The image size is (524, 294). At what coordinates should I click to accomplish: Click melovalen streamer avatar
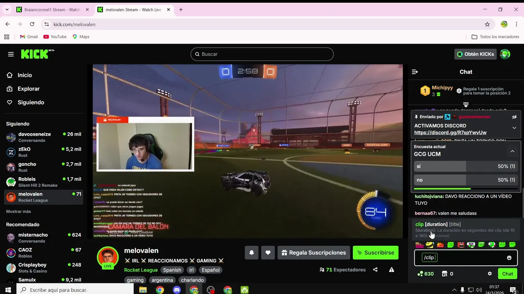pyautogui.click(x=108, y=257)
